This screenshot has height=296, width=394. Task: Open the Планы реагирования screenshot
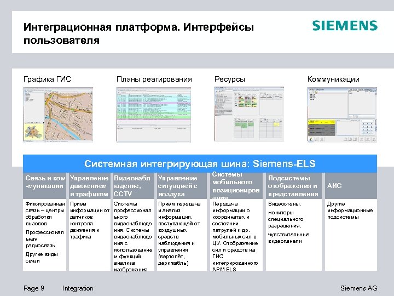154,115
